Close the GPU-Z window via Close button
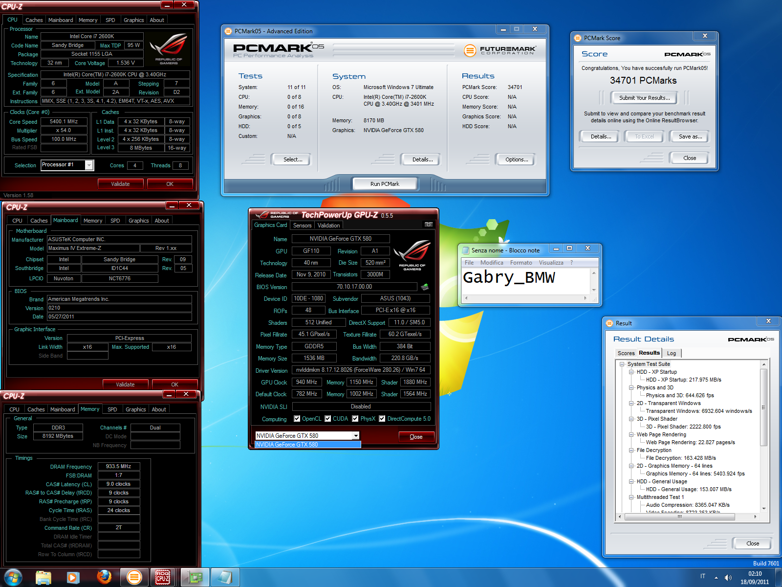 (x=416, y=437)
